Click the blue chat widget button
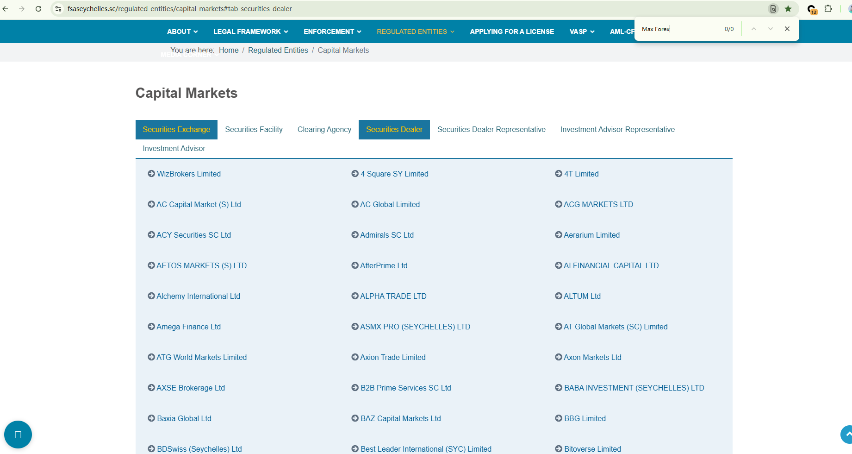This screenshot has height=454, width=852. (18, 435)
